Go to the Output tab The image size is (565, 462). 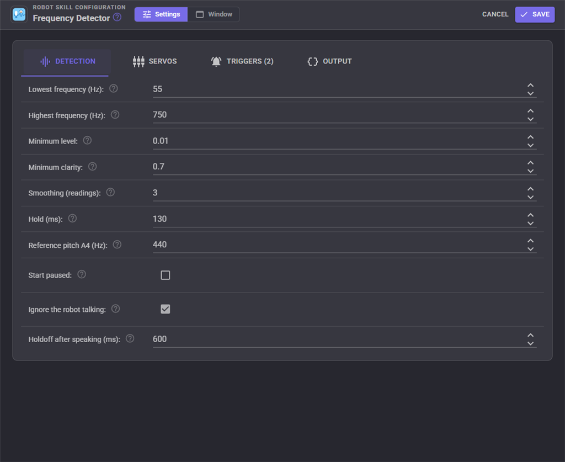coord(329,61)
